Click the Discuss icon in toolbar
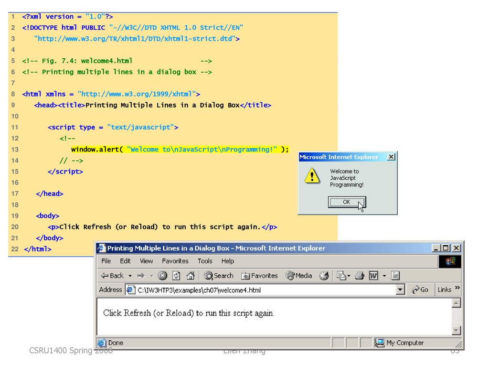 click(395, 276)
